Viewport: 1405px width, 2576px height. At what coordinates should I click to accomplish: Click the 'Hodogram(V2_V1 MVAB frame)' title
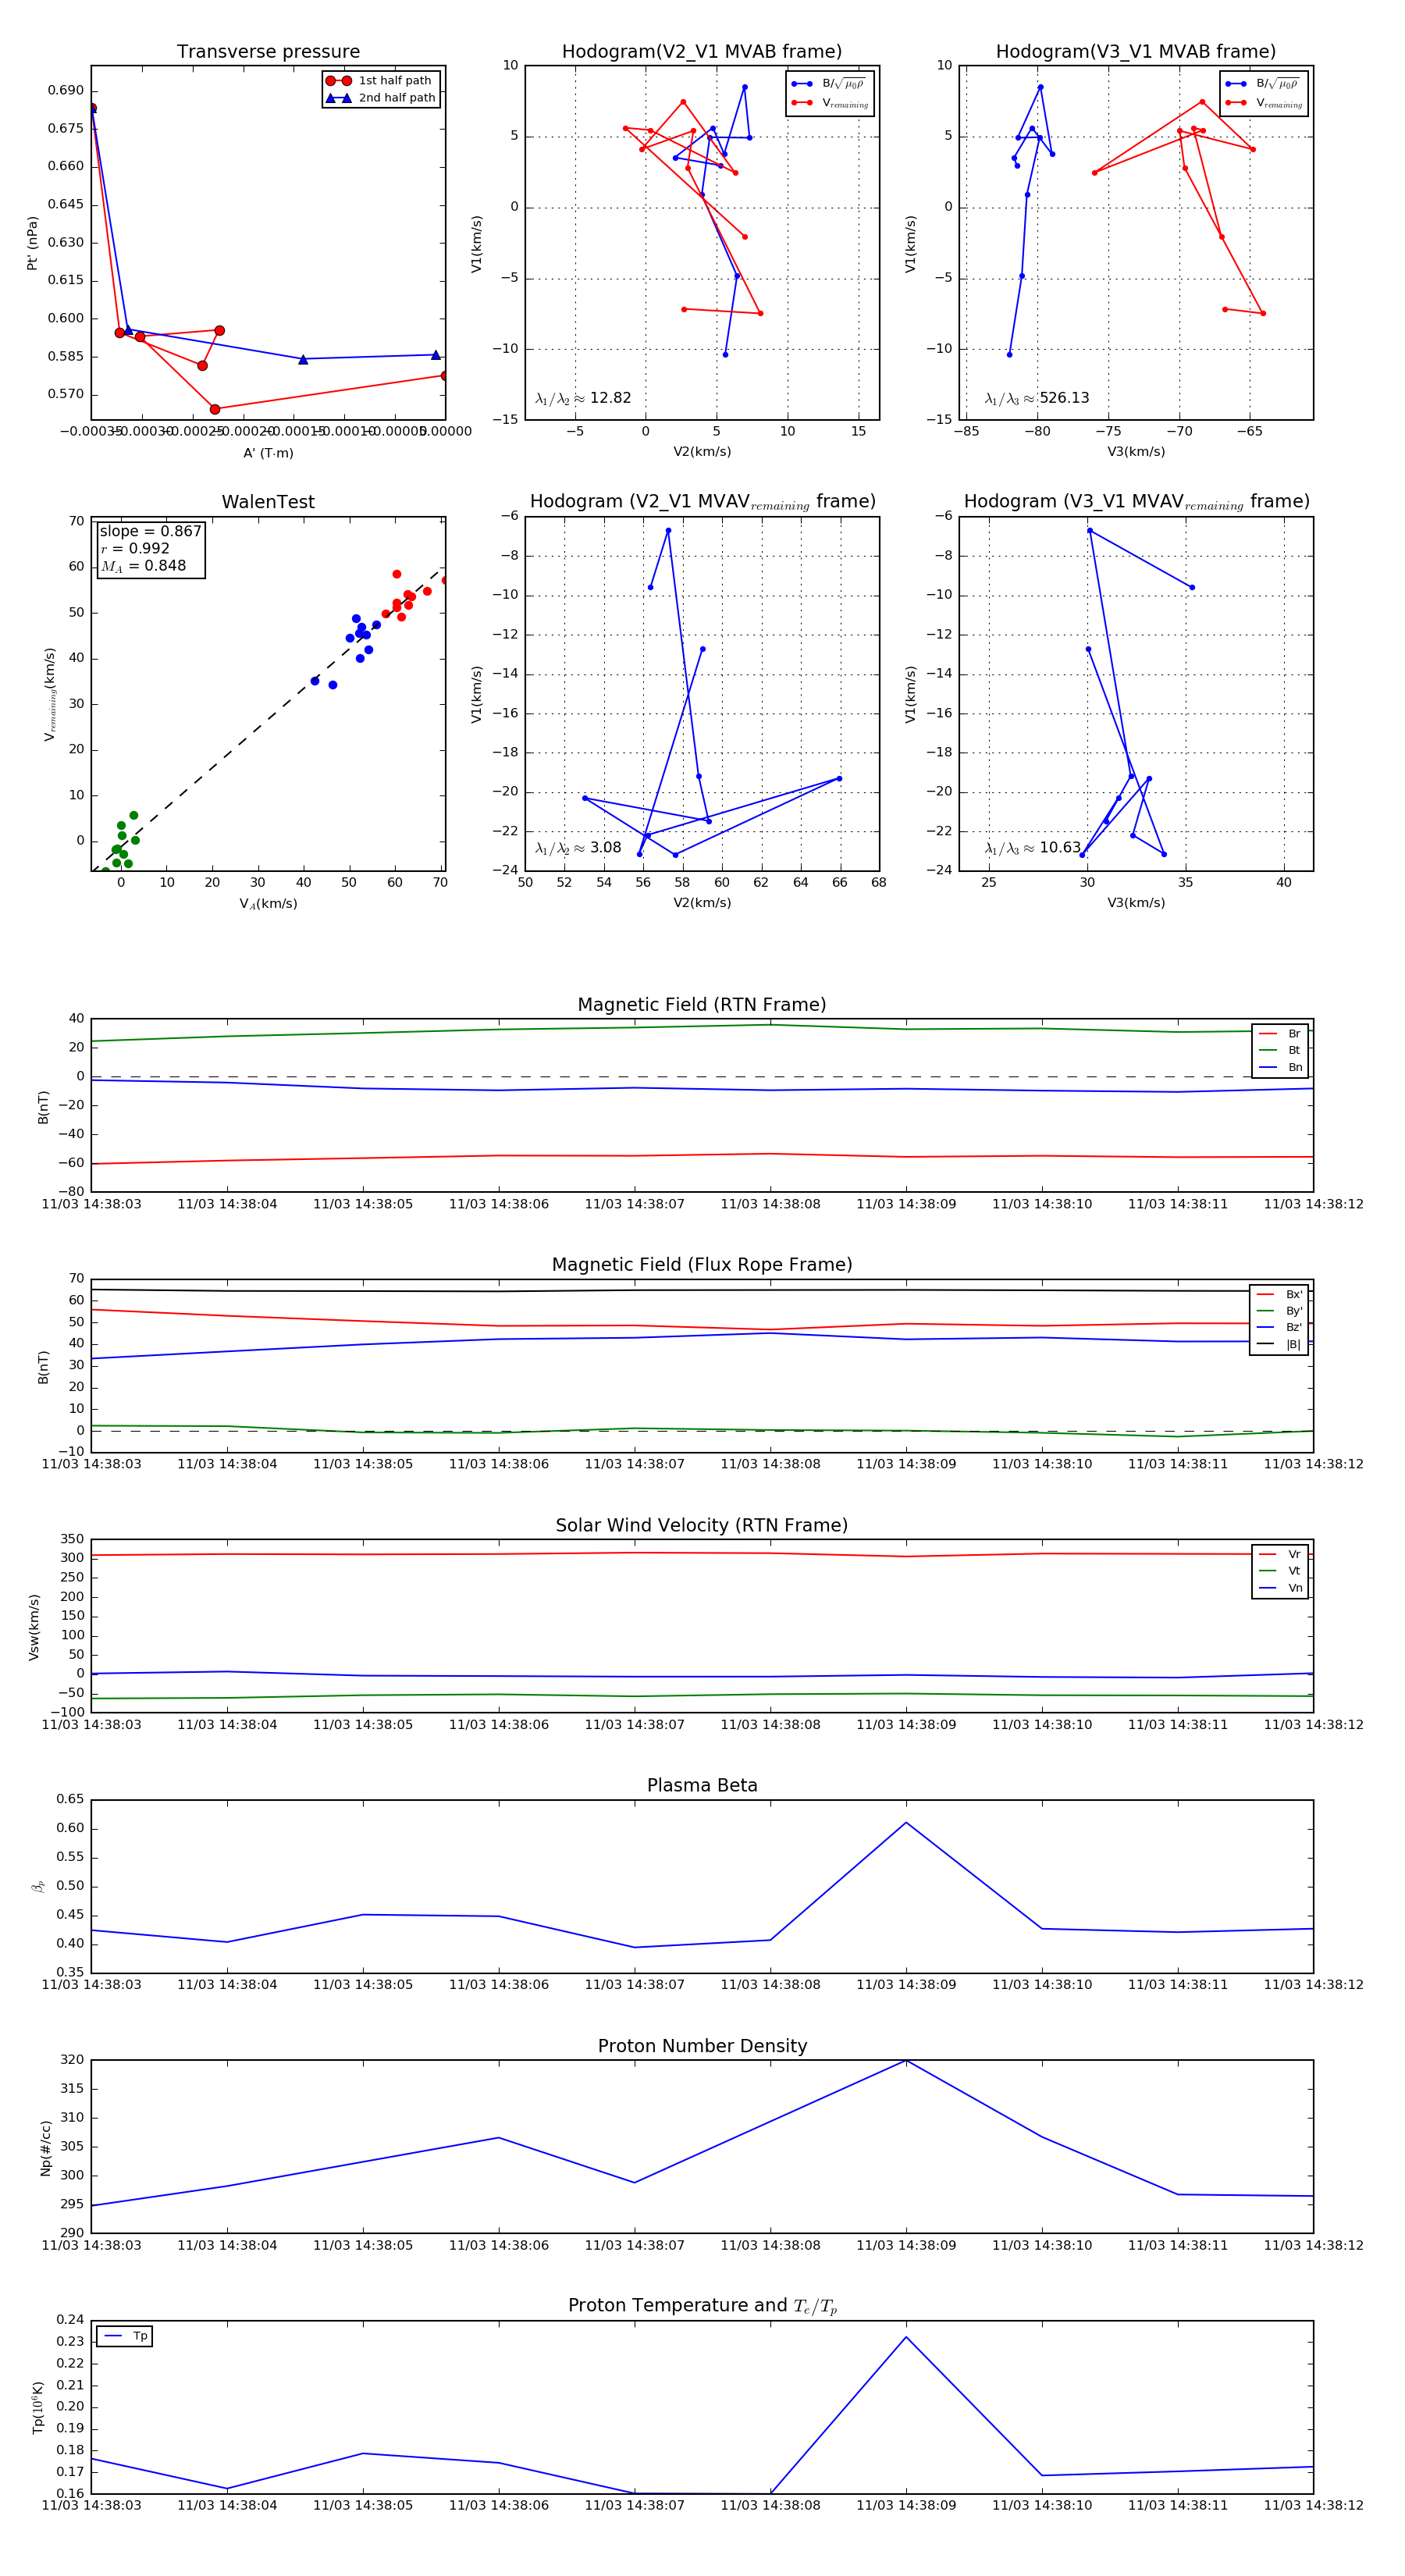coord(702,52)
